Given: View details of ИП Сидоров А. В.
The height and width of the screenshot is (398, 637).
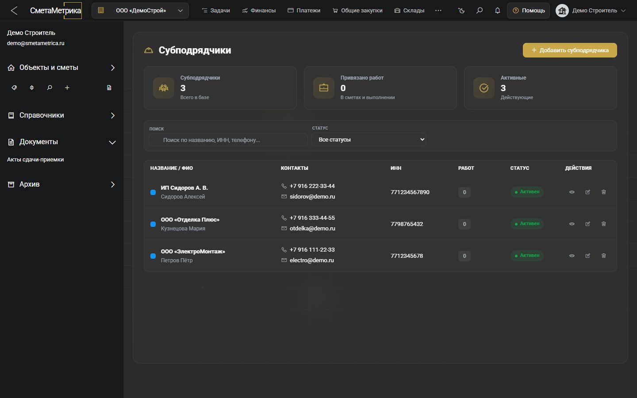Looking at the screenshot, I should click(x=572, y=192).
